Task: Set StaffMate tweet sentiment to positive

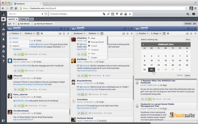Action: tap(86, 76)
